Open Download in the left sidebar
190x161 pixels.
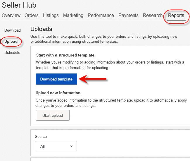click(13, 30)
